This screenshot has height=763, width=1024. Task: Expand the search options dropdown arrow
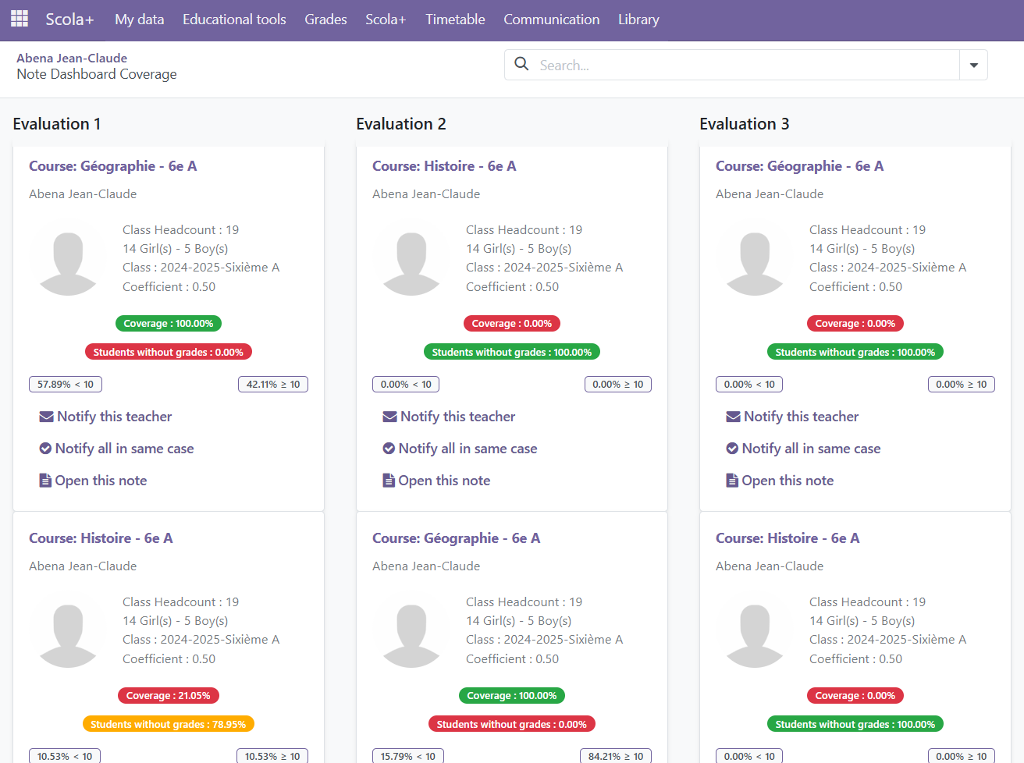tap(973, 65)
